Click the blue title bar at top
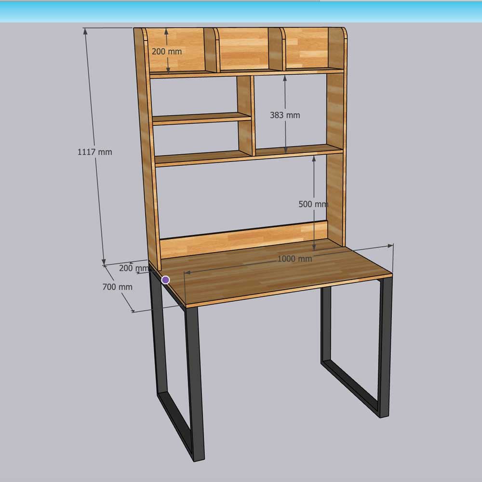The width and height of the screenshot is (482, 482). [x=241, y=12]
